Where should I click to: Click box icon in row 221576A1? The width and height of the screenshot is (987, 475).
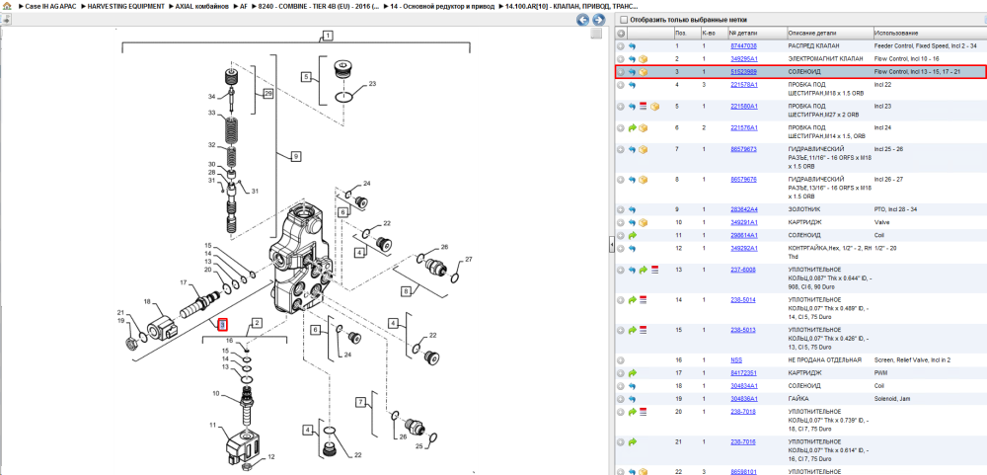644,128
